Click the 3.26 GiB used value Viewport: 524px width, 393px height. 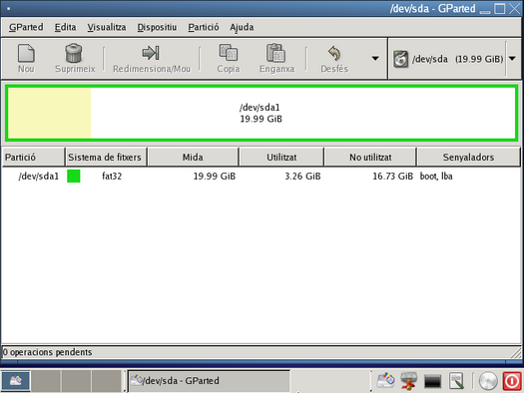[x=302, y=176]
